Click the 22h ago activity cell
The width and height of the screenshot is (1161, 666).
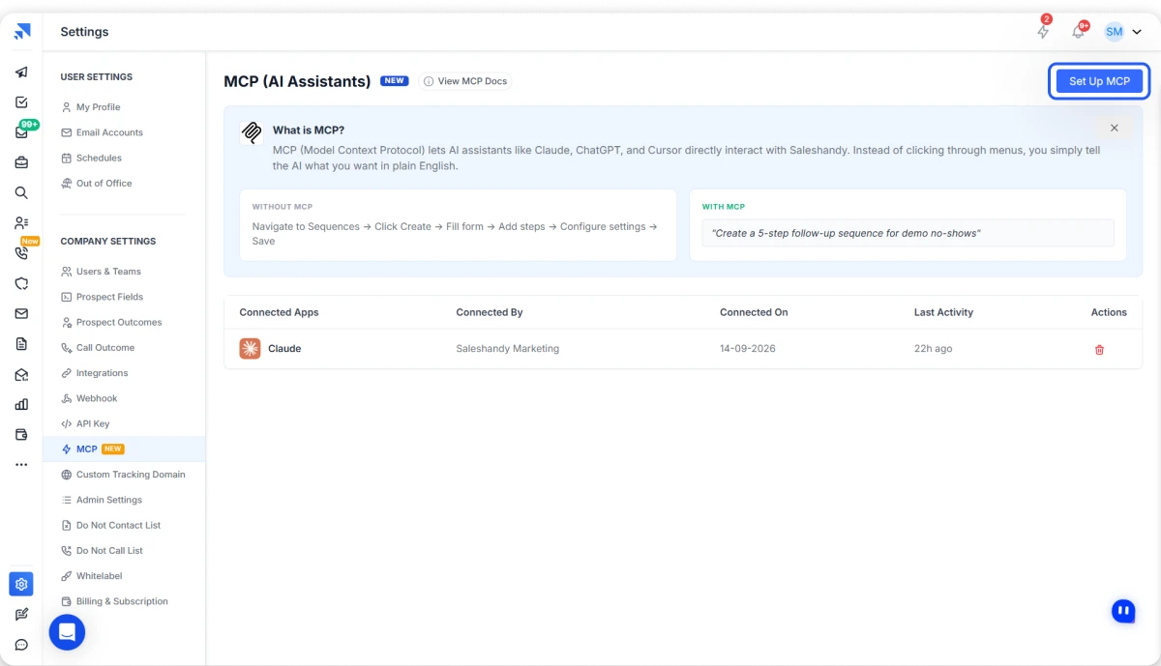pos(933,349)
